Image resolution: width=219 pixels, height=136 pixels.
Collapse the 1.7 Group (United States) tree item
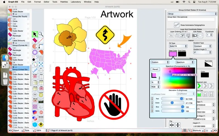tap(14, 67)
